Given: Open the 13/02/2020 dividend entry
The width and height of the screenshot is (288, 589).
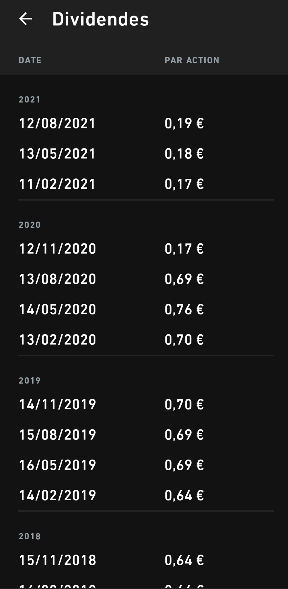Looking at the screenshot, I should click(x=57, y=340).
